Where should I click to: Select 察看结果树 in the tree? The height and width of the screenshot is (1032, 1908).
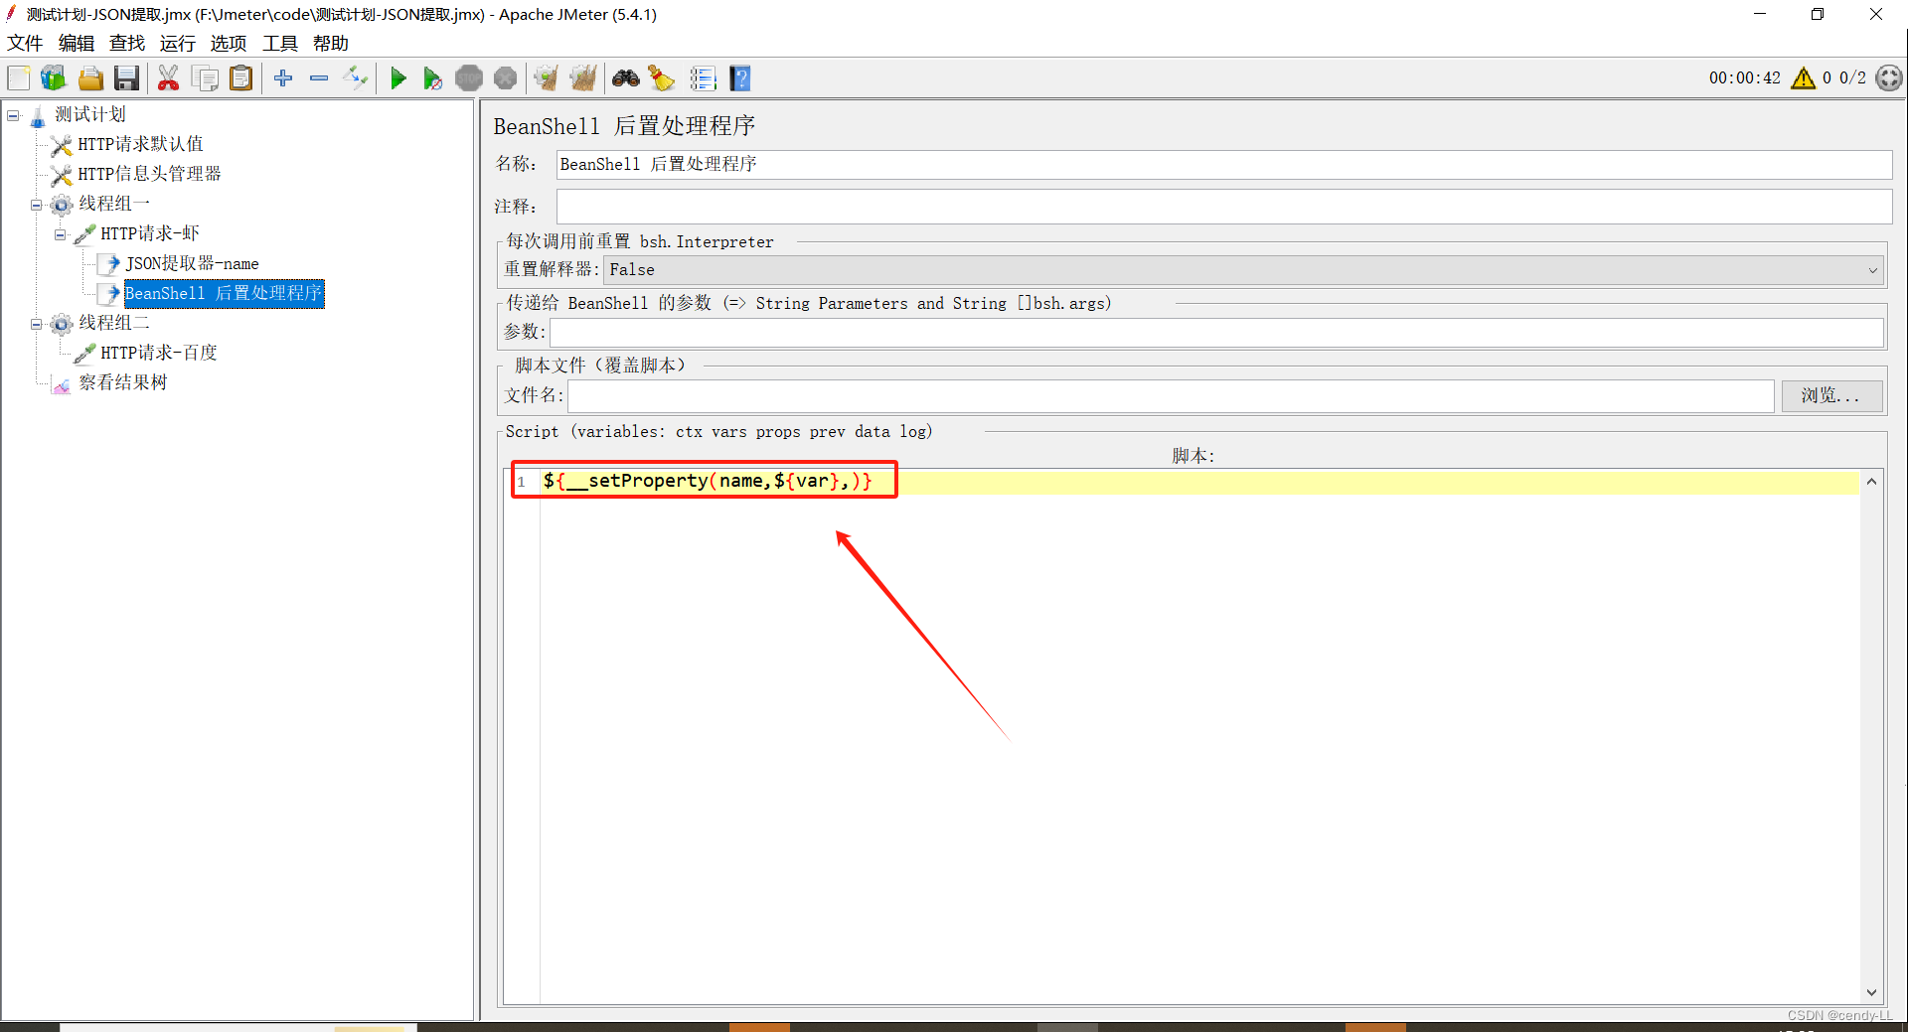point(122,382)
